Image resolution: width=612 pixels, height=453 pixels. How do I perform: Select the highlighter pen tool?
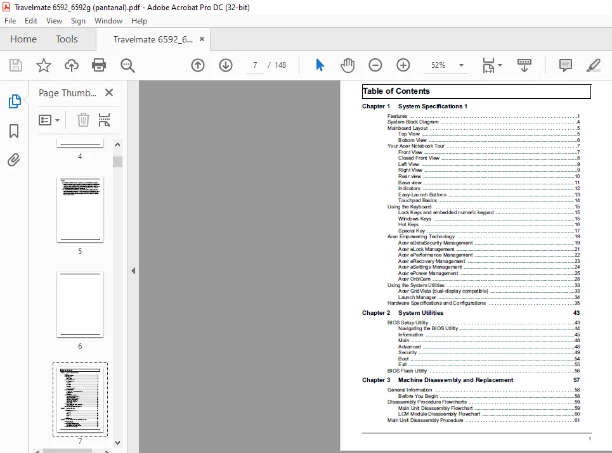point(593,65)
